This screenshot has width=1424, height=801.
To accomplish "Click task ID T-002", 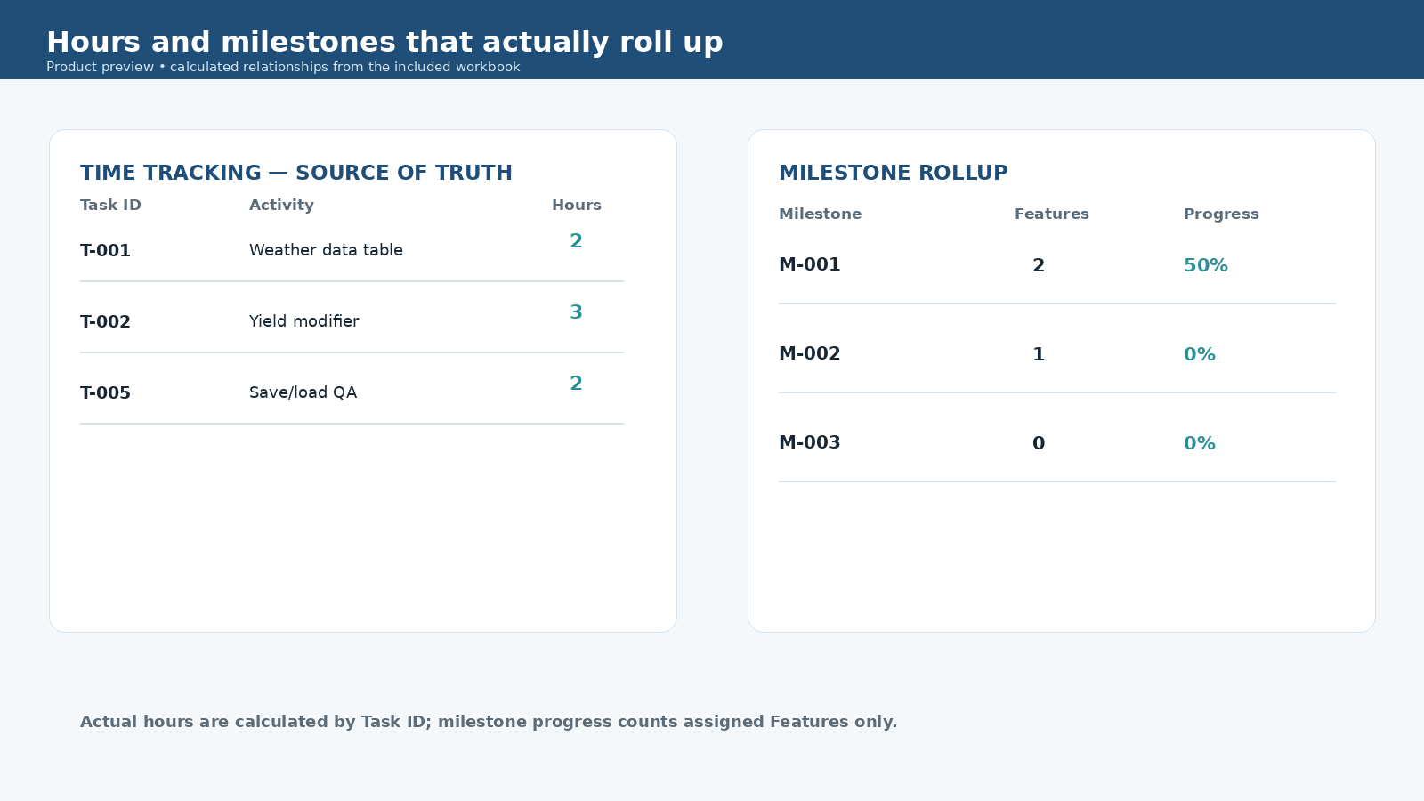I will click(x=105, y=321).
